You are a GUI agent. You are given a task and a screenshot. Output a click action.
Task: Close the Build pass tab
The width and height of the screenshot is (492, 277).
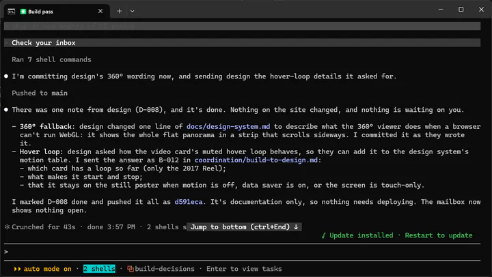[x=100, y=12]
